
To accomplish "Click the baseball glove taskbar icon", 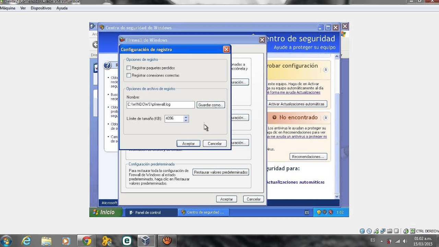I will coord(167,240).
